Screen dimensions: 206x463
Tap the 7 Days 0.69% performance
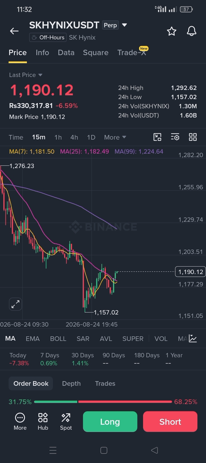click(49, 359)
